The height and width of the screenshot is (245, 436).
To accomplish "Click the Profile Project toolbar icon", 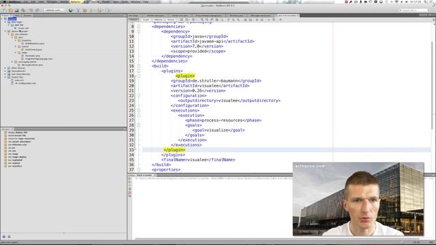I will coord(108,10).
